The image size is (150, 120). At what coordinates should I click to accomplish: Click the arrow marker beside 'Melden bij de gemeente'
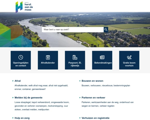[13, 97]
